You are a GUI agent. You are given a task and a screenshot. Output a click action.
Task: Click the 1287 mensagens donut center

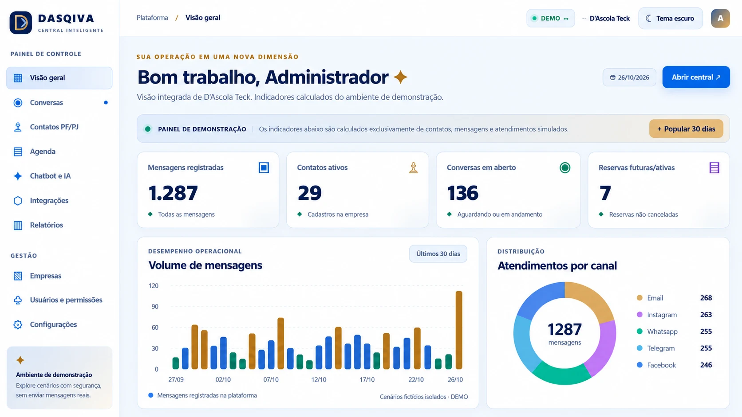[564, 333]
